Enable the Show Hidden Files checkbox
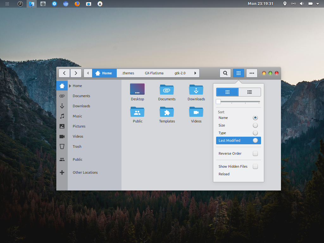Image resolution: width=324 pixels, height=243 pixels. [x=255, y=166]
